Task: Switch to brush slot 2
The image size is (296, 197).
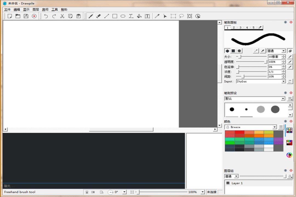Action: click(x=234, y=27)
